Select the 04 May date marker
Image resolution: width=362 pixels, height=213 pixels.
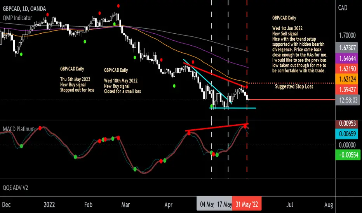click(205, 204)
